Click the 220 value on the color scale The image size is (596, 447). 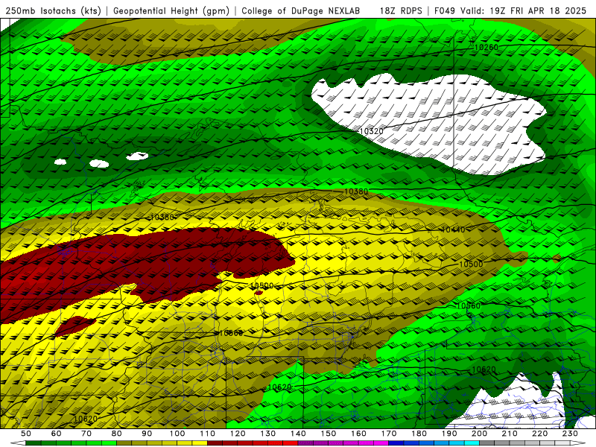coord(539,434)
